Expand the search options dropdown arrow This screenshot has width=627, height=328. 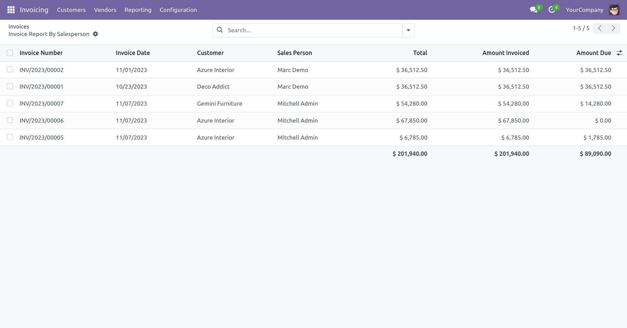408,30
